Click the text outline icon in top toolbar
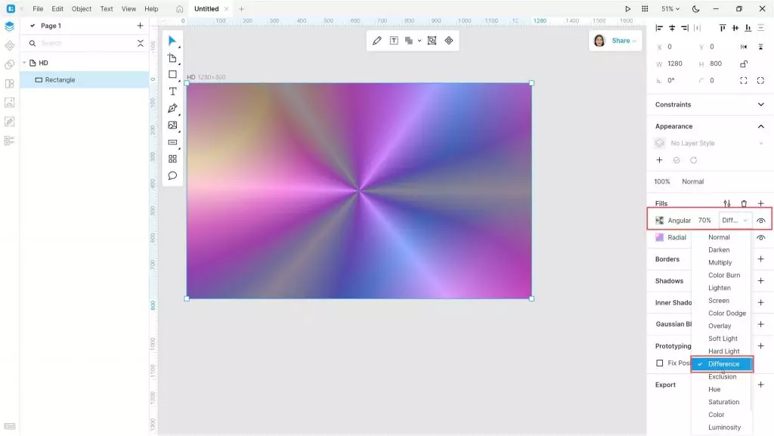This screenshot has width=774, height=436. point(394,41)
